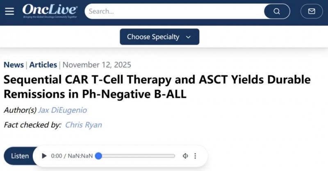Click the magnifying glass search button
Viewport: 328px width, 171px height.
tap(277, 11)
